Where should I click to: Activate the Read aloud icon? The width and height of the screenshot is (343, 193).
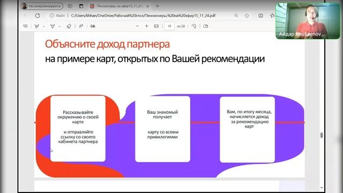click(81, 26)
